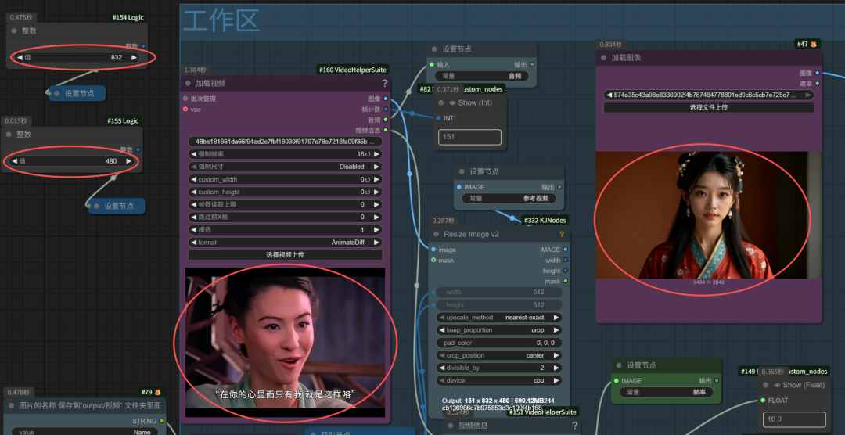Select collapsed 设置节点 below the 480 node
This screenshot has height=435, width=845.
[117, 206]
